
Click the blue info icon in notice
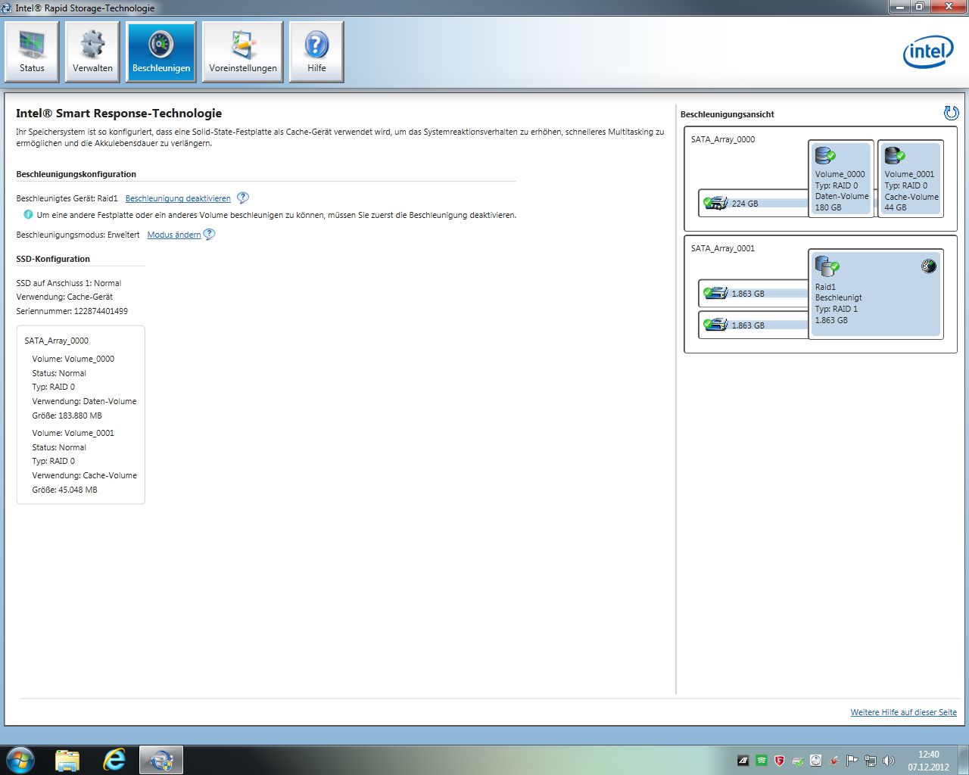tap(29, 214)
